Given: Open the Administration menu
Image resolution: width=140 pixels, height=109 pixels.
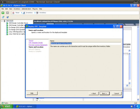Looking at the screenshot, I should coord(26,9).
